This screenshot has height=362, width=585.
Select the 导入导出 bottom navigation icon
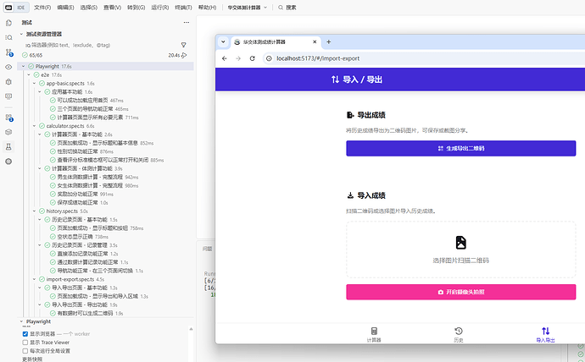(545, 334)
